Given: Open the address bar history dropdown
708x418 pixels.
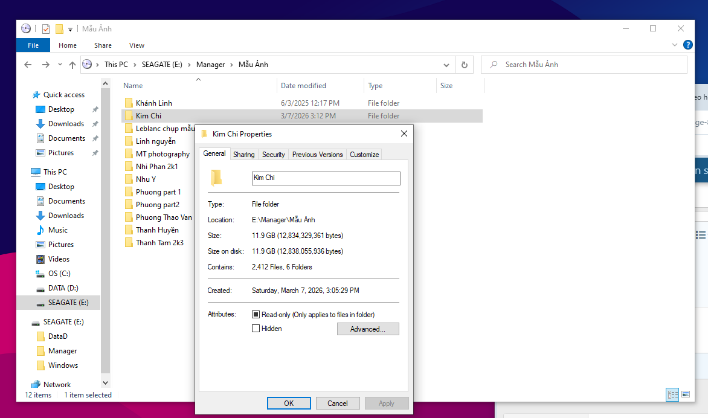Looking at the screenshot, I should (x=446, y=65).
